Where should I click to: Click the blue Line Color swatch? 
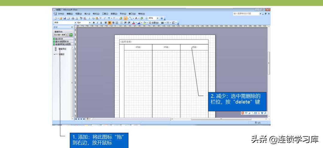click(x=139, y=23)
